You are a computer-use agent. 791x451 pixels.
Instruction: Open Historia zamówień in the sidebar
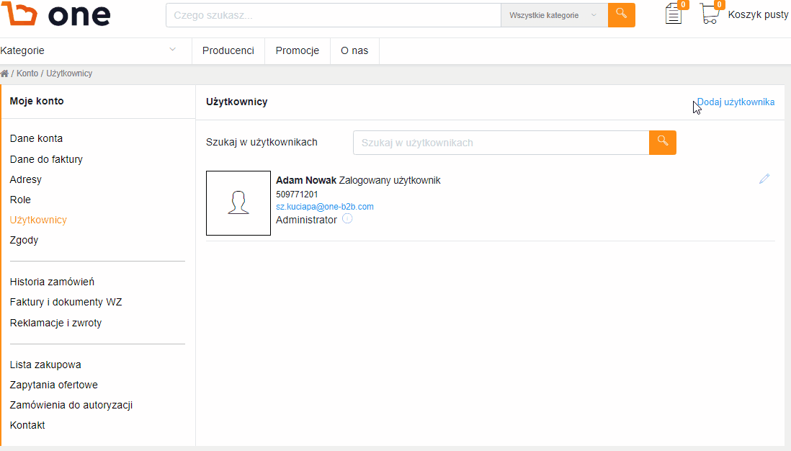coord(52,282)
